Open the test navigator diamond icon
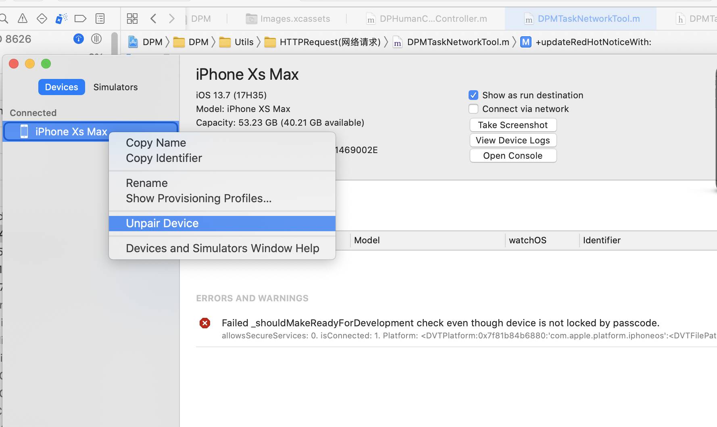717x427 pixels. point(42,19)
